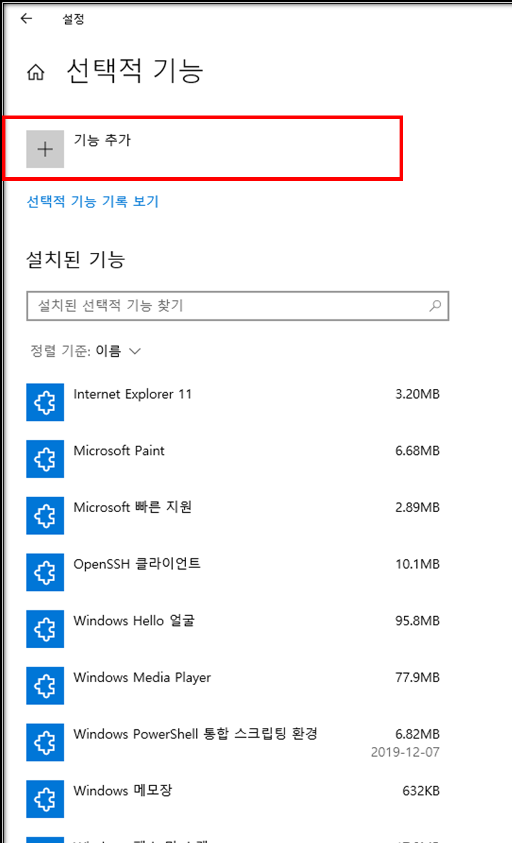512x843 pixels.
Task: Click the 설정 window title text
Action: coord(73,19)
